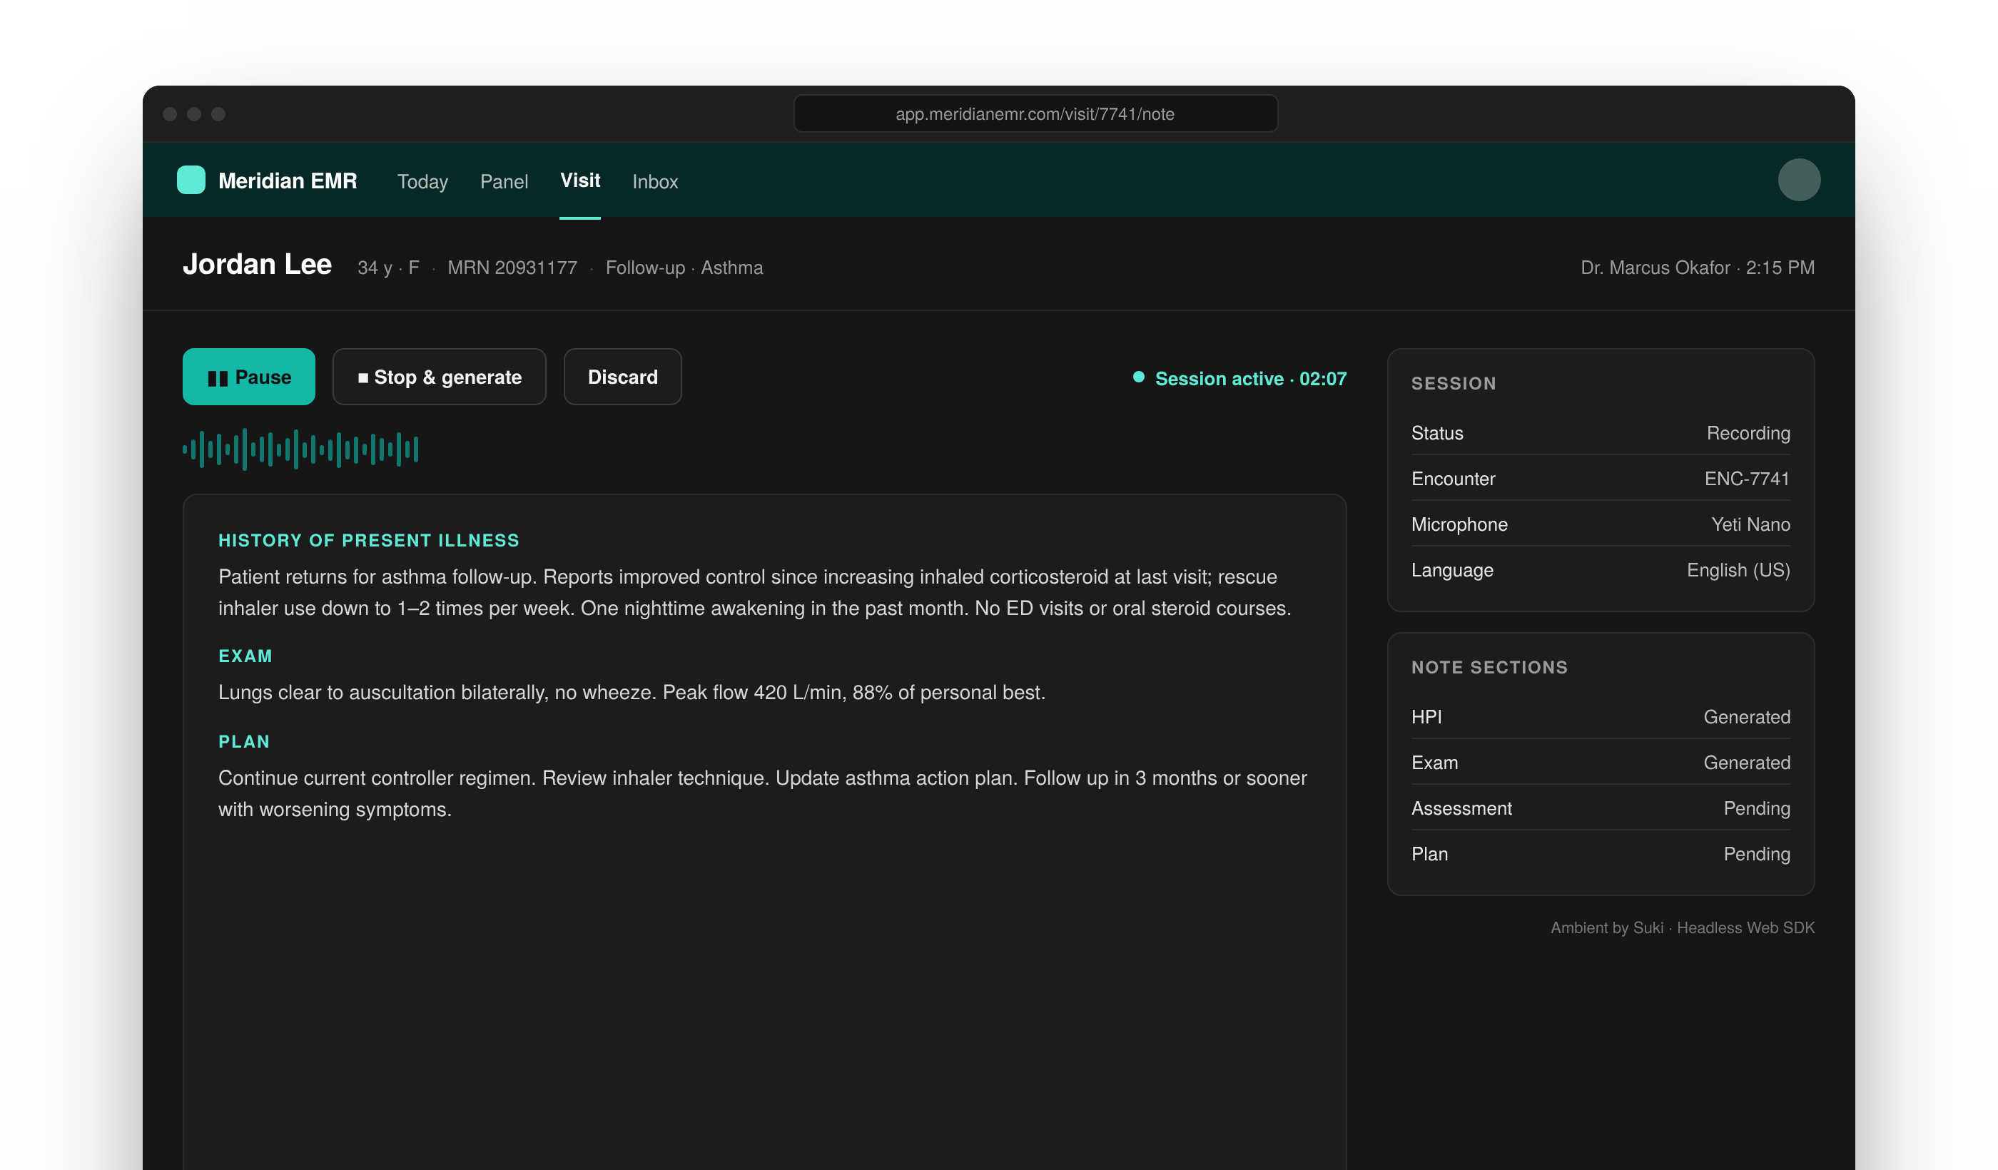
Task: Click the EXAM section heading
Action: click(x=245, y=656)
